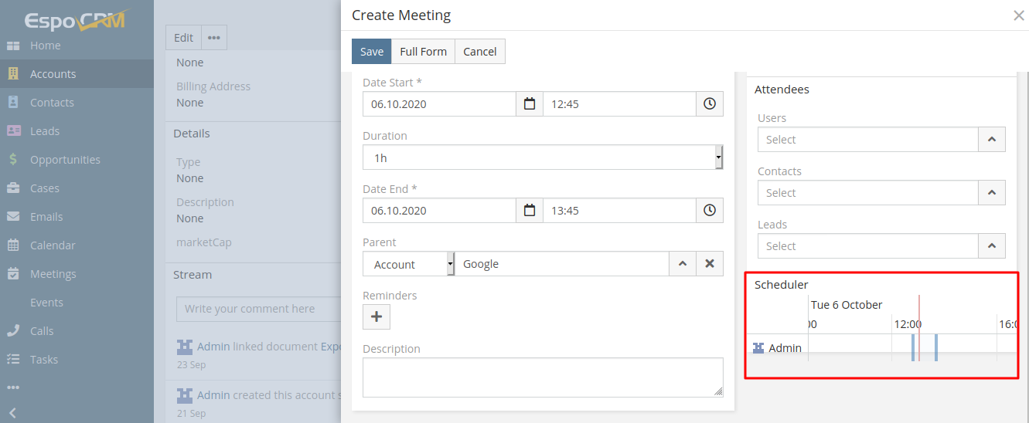Clear the Google parent with X icon
1029x423 pixels.
[710, 264]
